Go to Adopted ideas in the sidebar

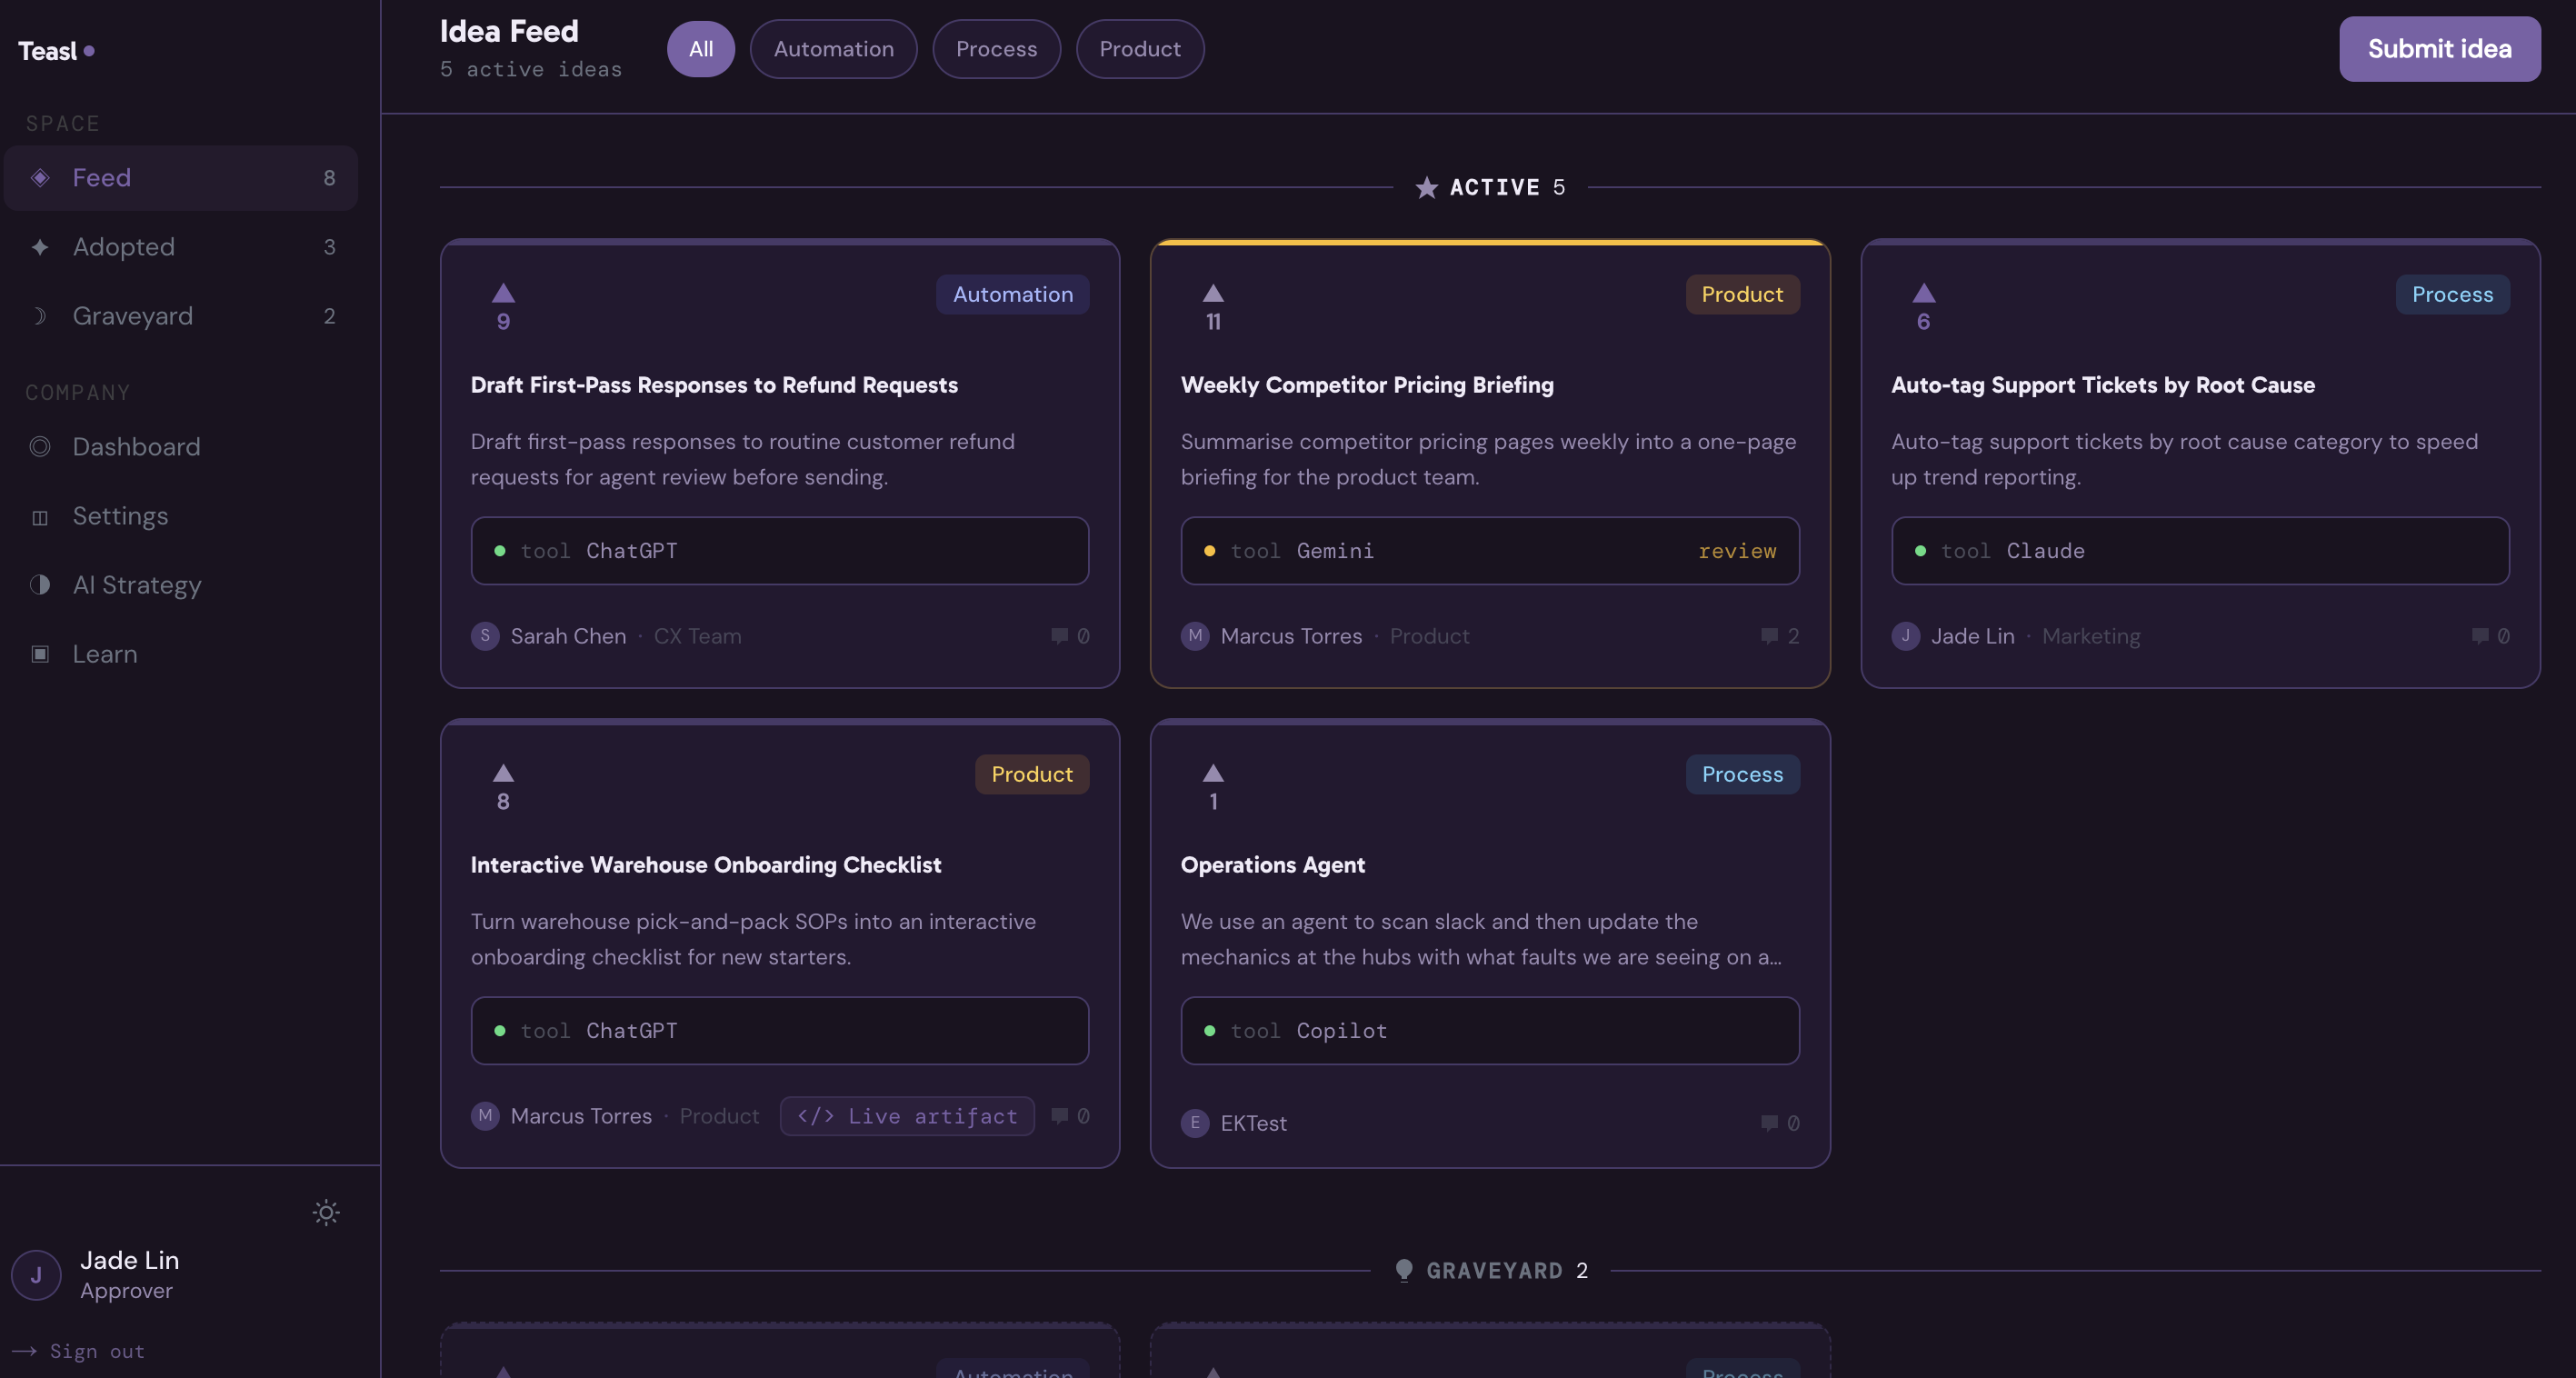click(x=181, y=247)
